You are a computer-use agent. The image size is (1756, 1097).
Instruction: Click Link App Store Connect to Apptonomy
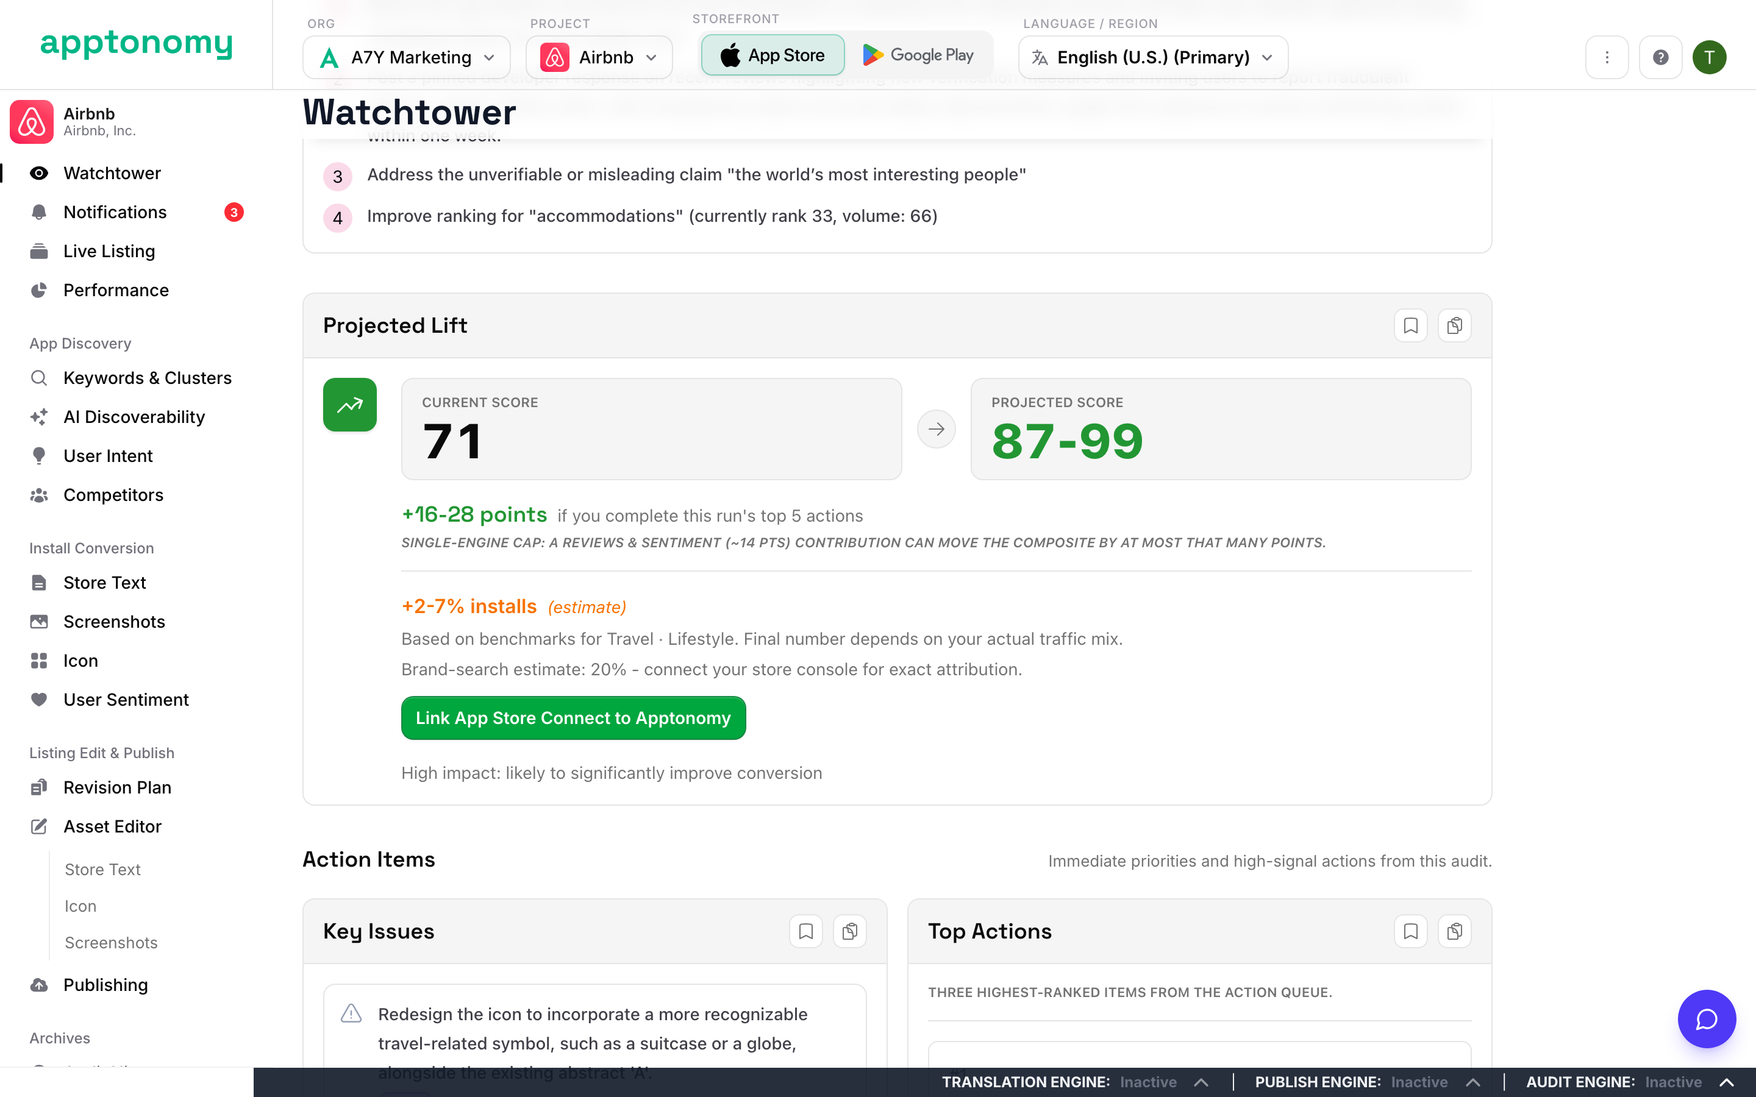tap(573, 719)
